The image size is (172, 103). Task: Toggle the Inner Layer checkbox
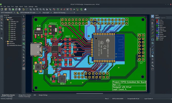pos(159,36)
